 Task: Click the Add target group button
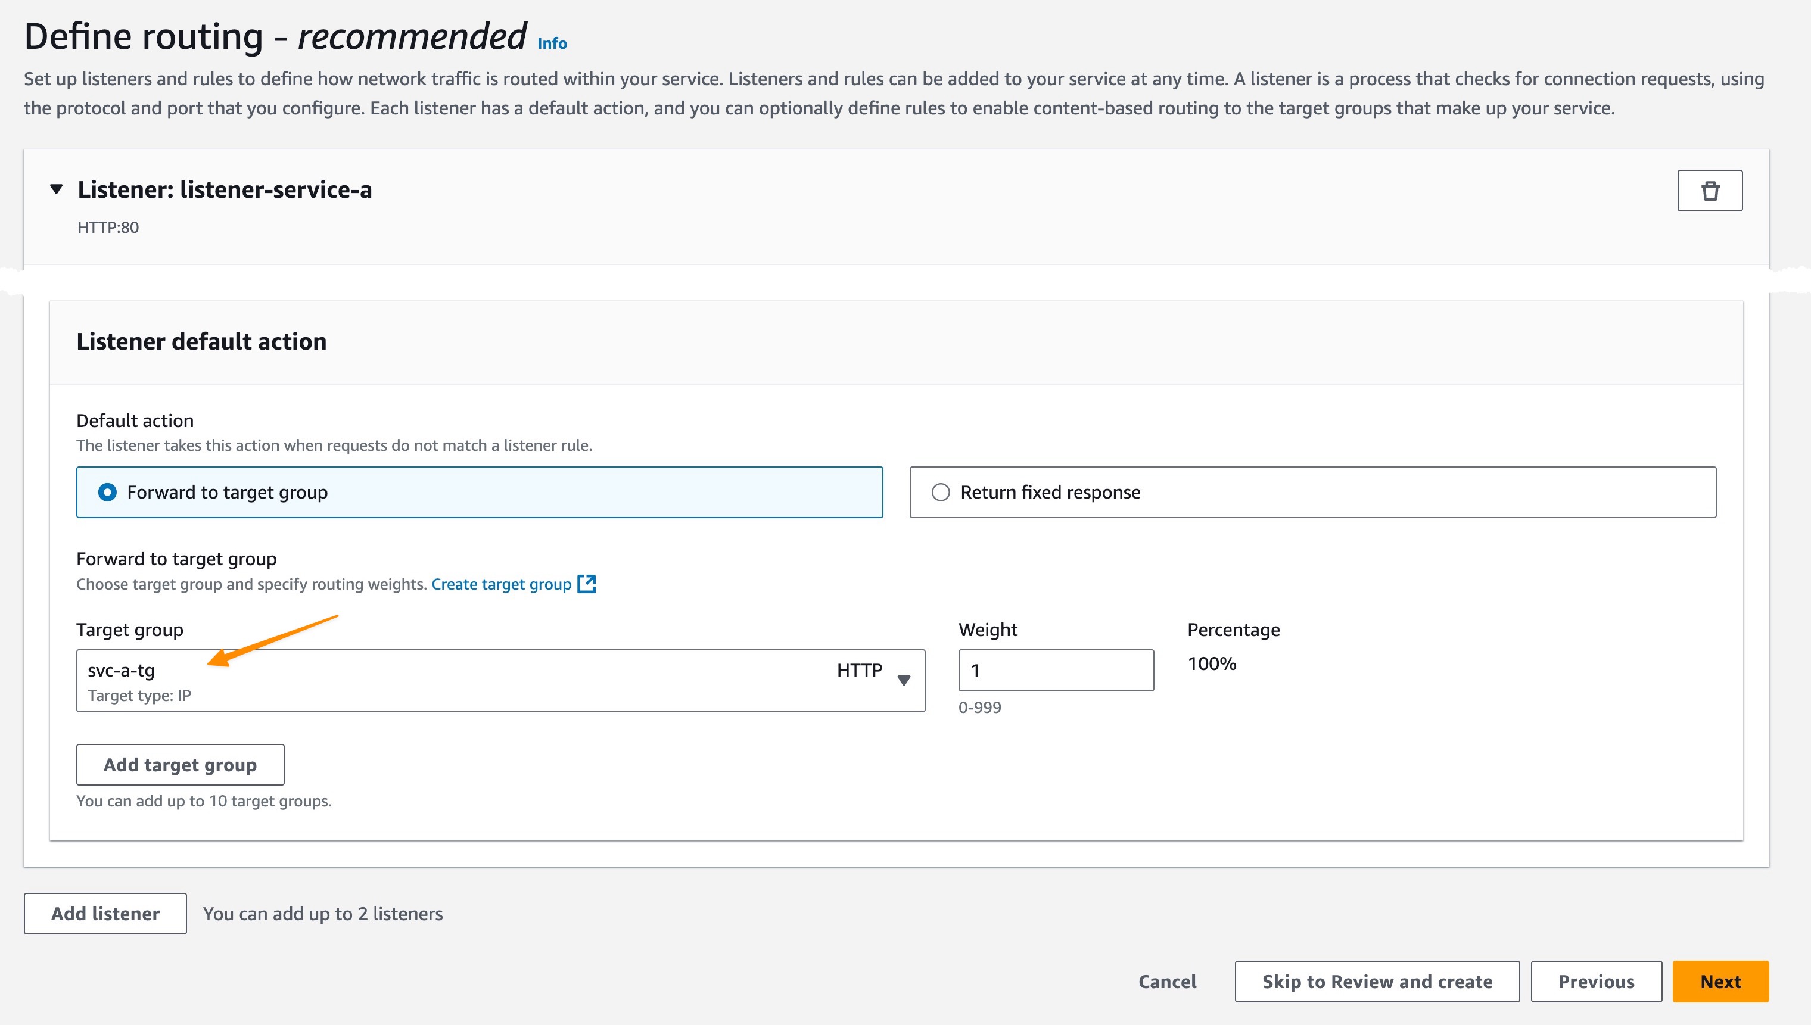pos(181,765)
